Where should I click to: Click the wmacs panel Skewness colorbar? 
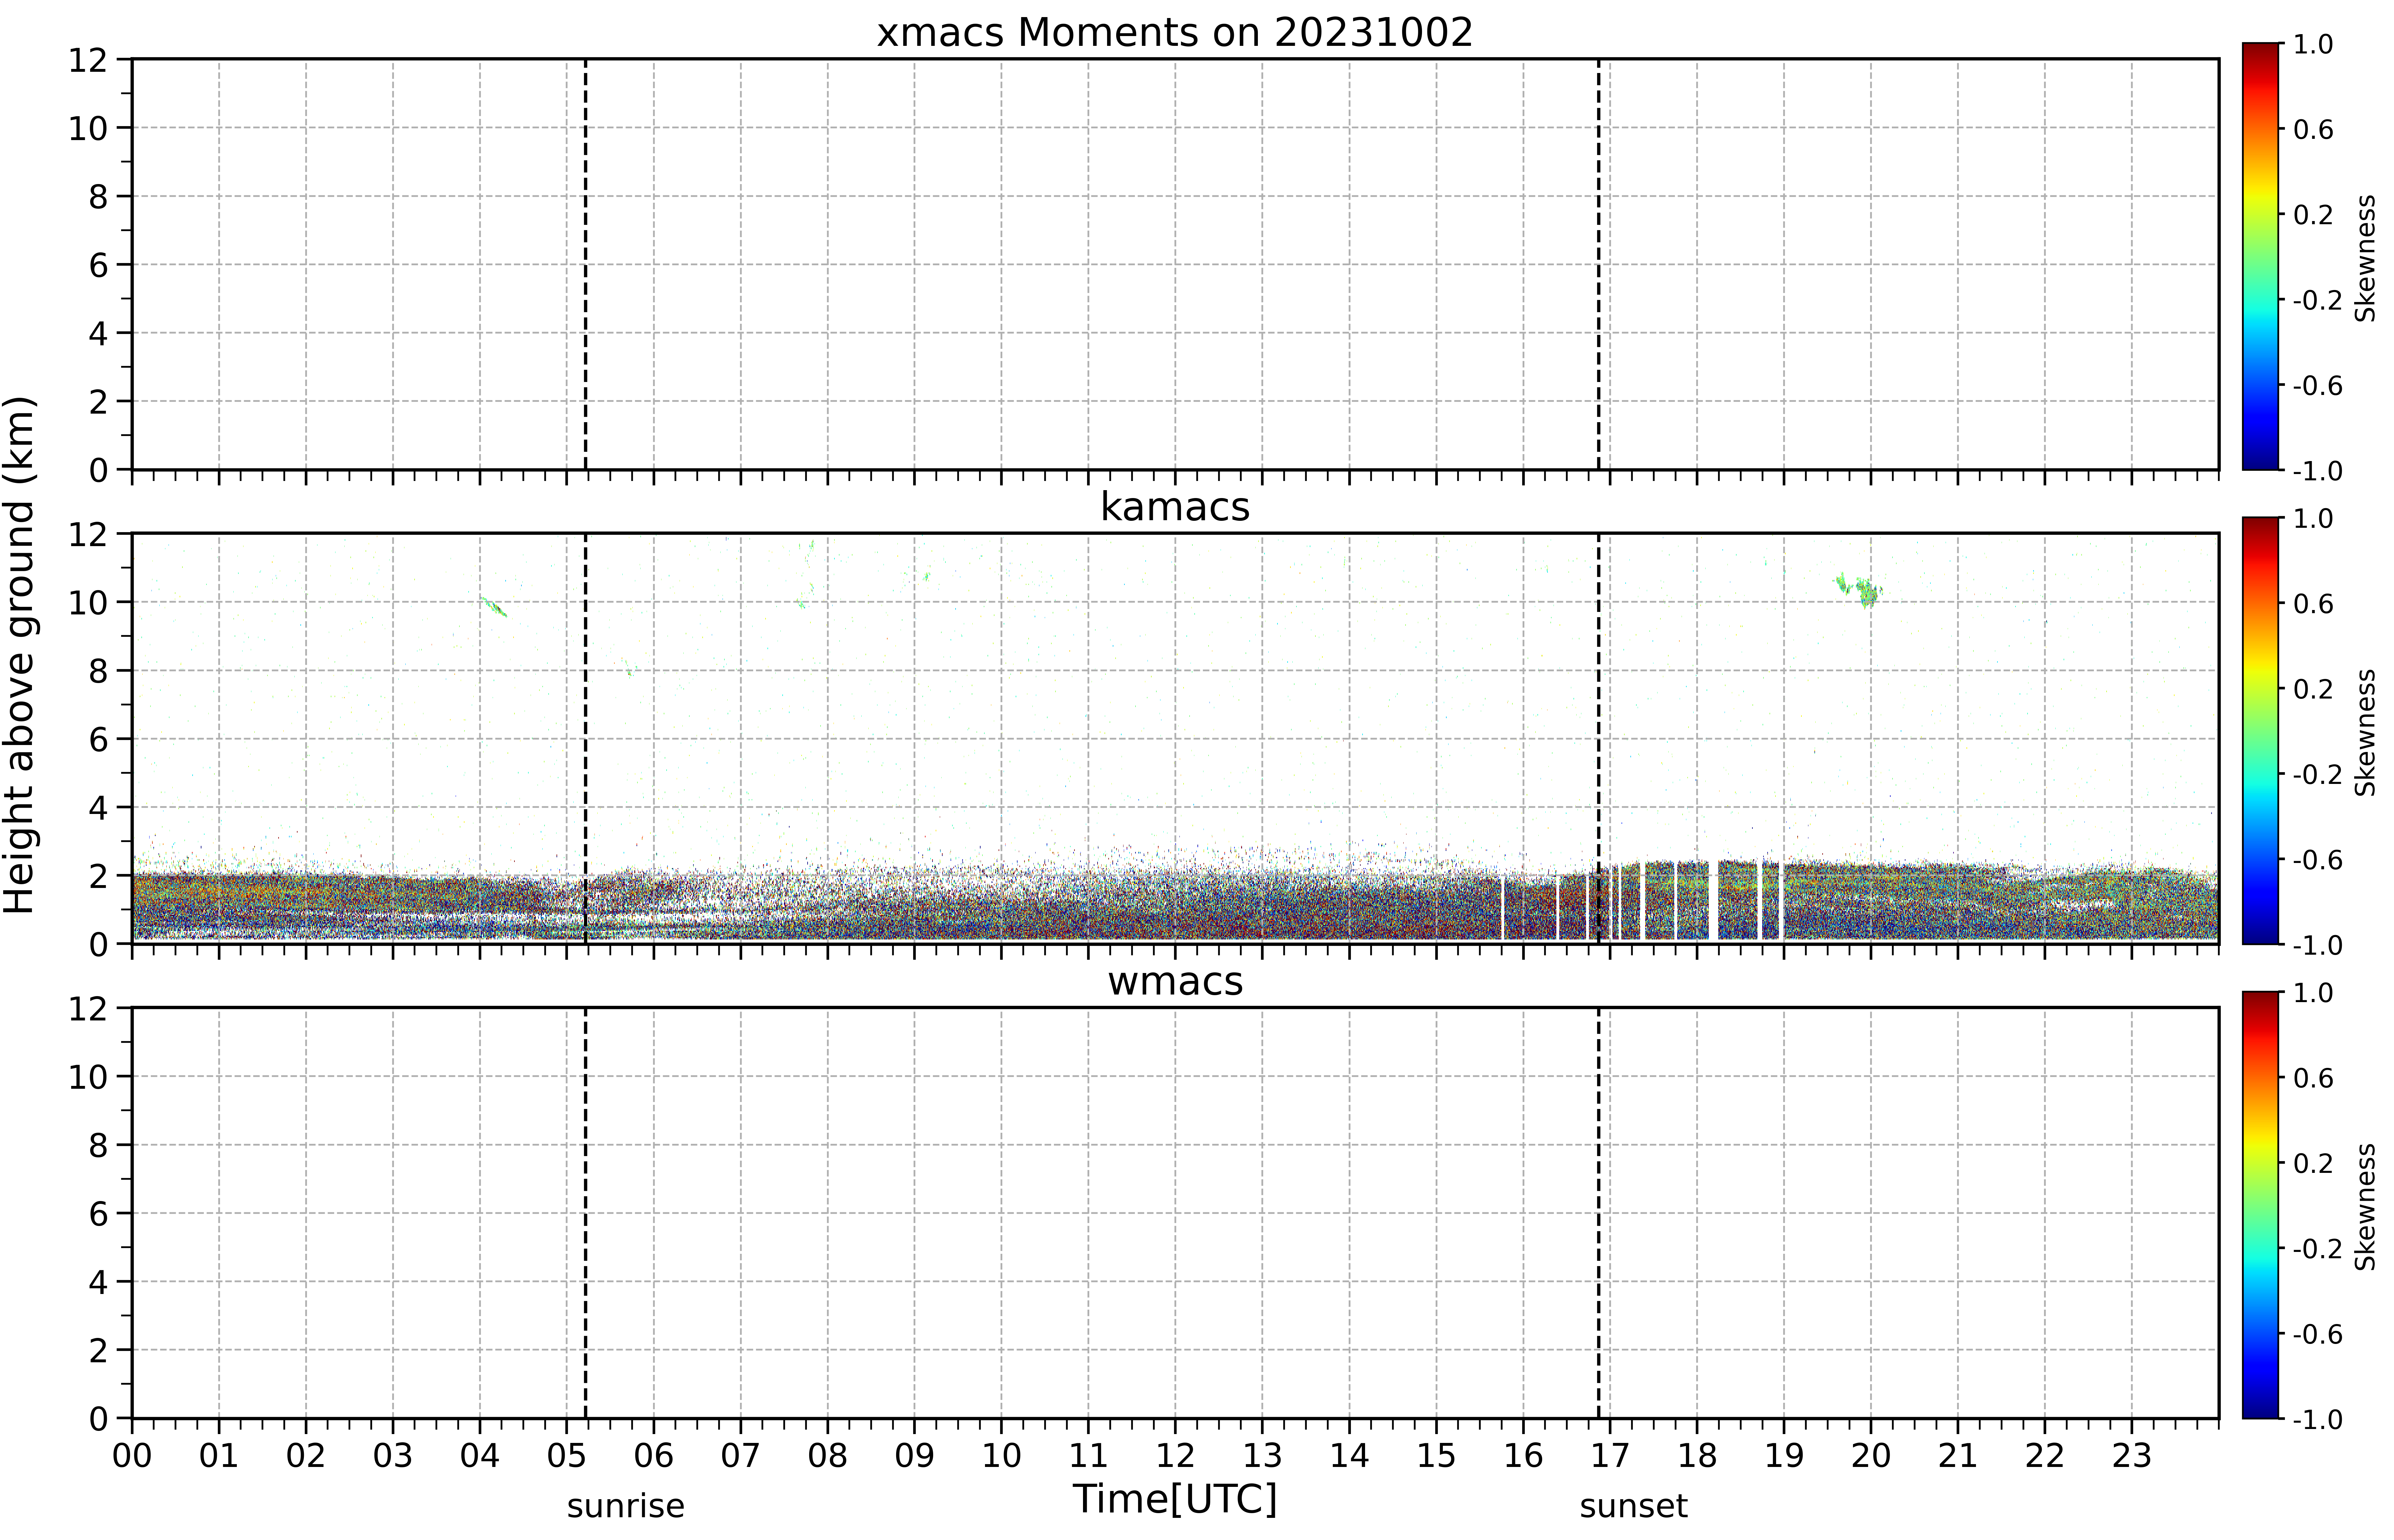coord(2260,1205)
